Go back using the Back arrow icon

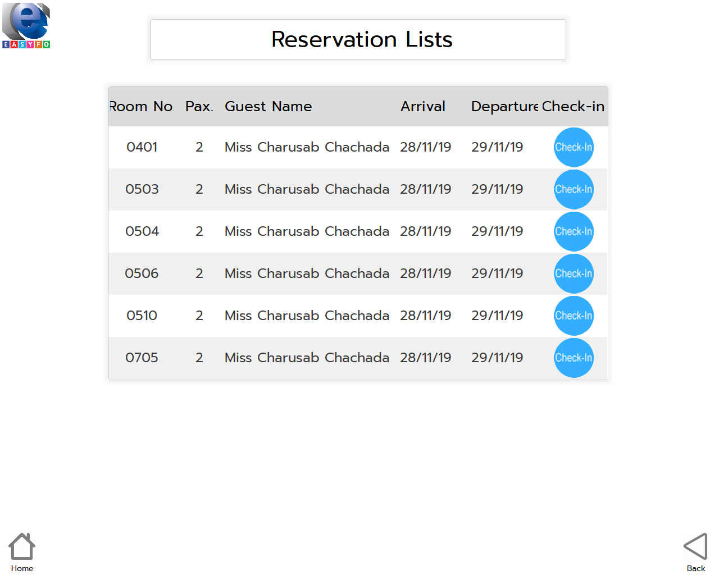(695, 546)
